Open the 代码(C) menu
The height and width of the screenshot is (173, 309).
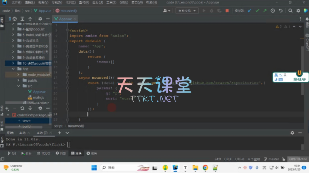pos(70,2)
